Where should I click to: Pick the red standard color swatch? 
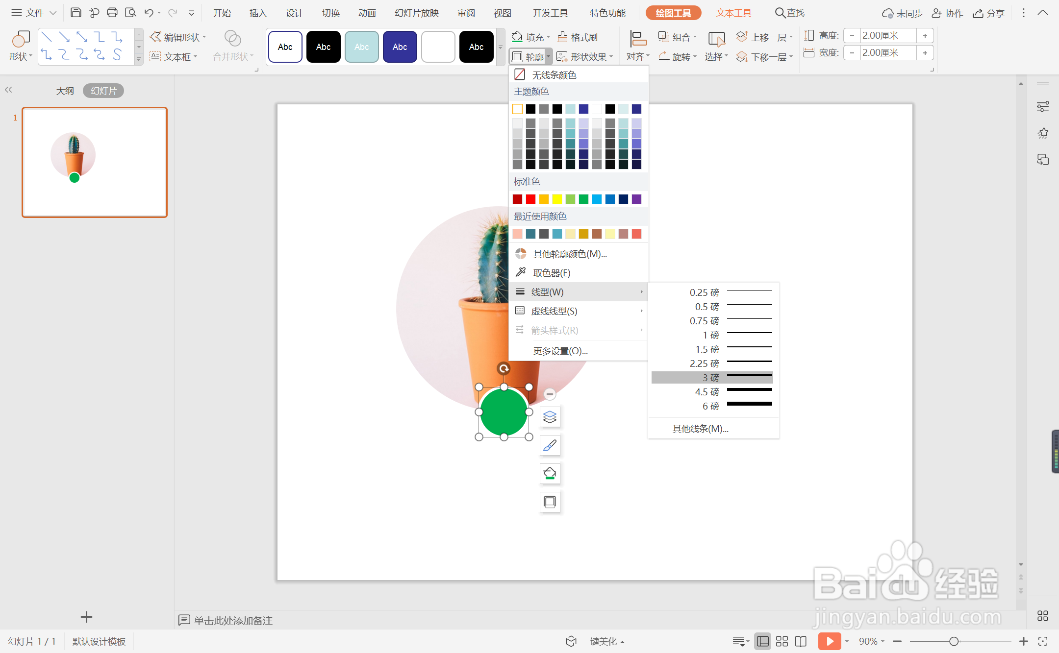click(x=530, y=199)
